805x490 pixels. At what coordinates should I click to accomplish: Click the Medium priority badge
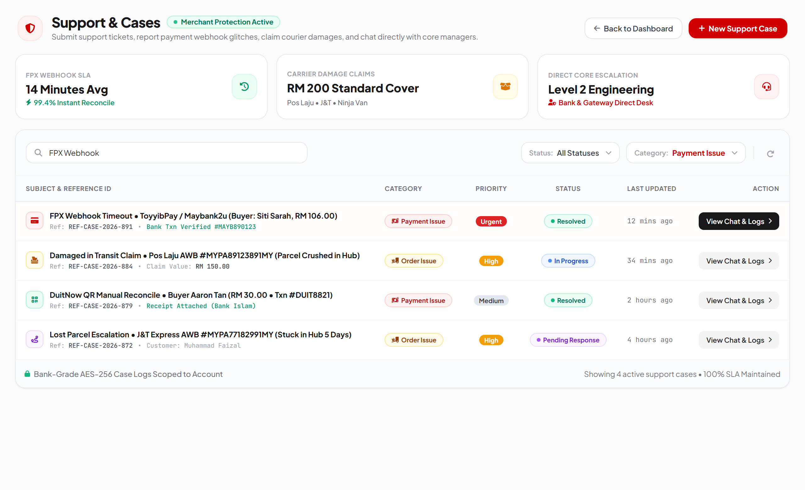tap(491, 301)
